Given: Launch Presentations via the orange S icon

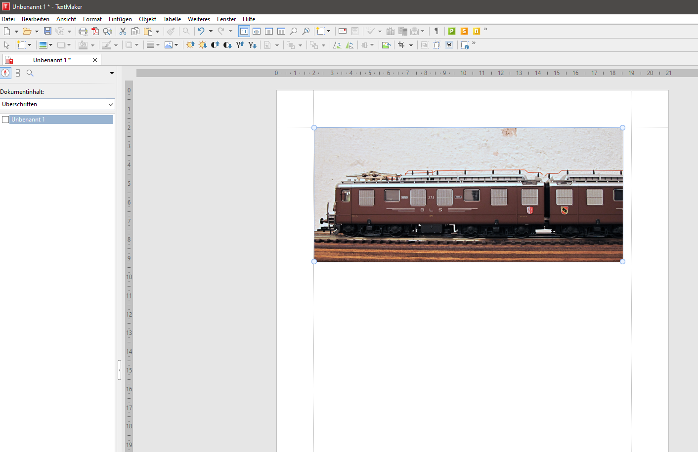Looking at the screenshot, I should click(464, 31).
